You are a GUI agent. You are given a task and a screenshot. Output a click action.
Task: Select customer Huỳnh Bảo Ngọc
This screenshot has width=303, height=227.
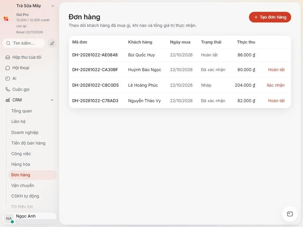point(145,70)
